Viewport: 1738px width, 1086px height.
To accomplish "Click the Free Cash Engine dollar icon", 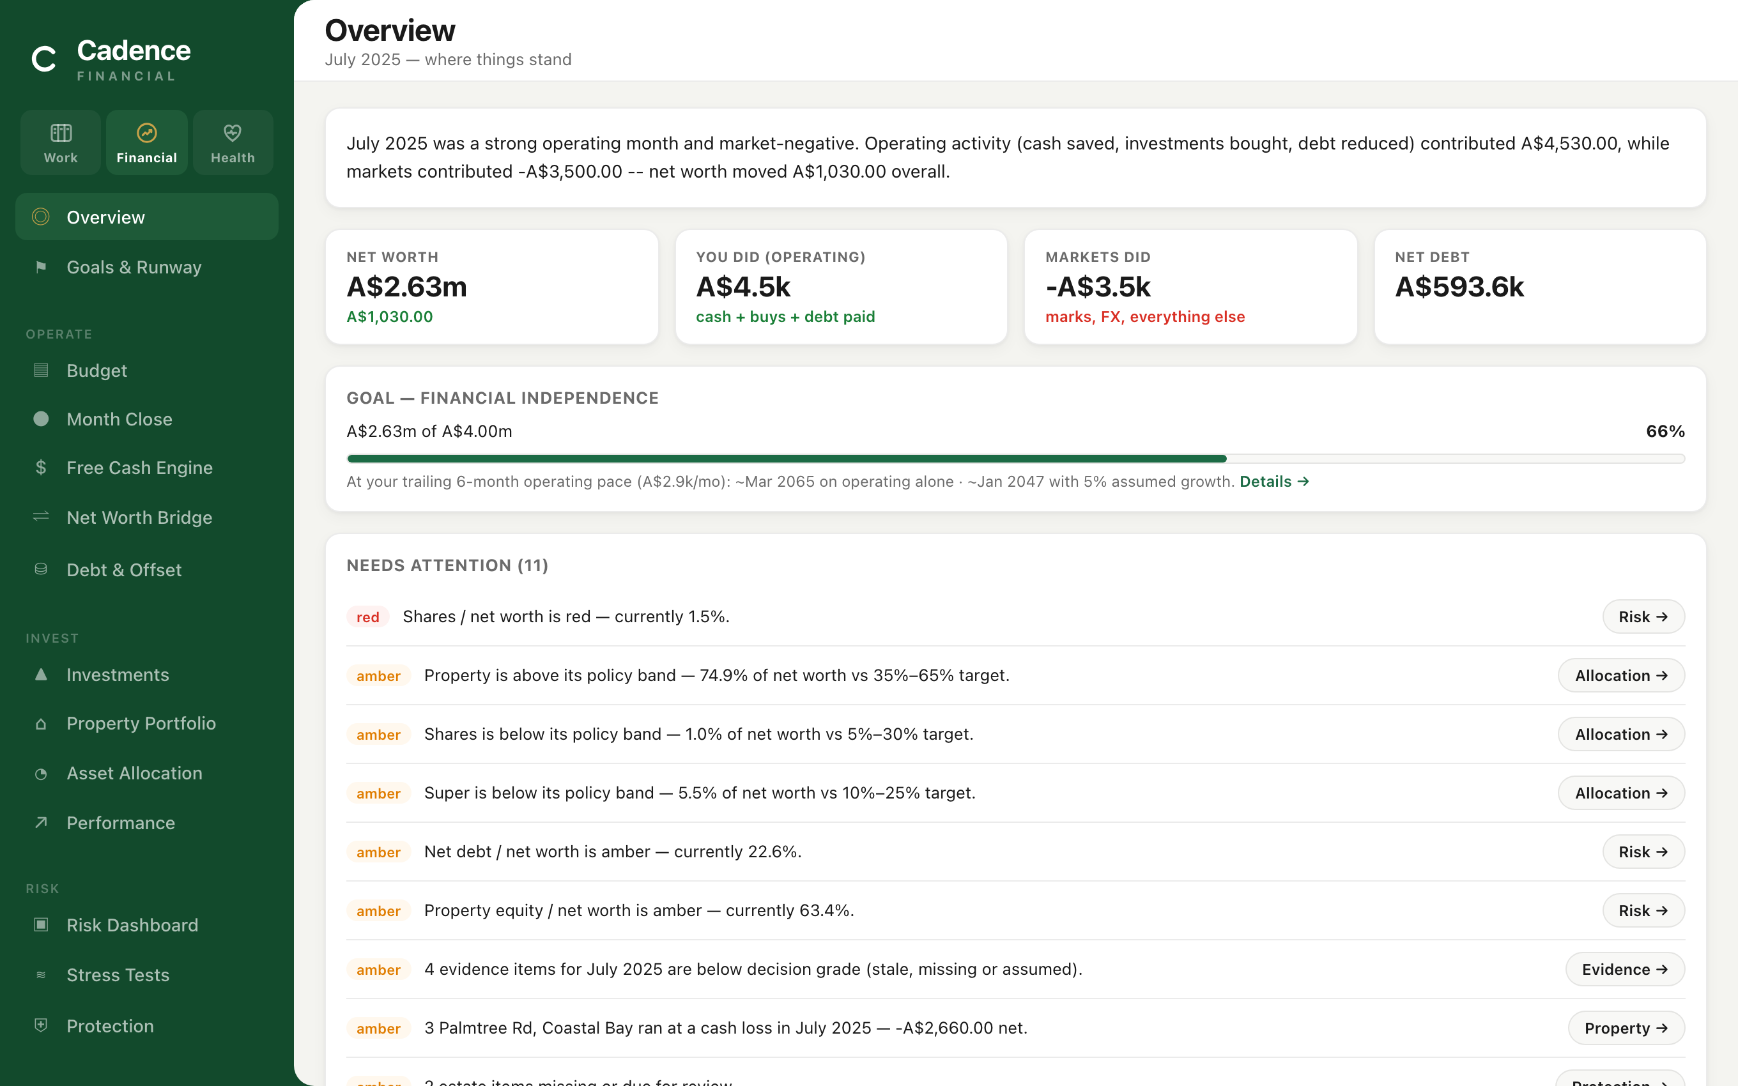I will [41, 468].
